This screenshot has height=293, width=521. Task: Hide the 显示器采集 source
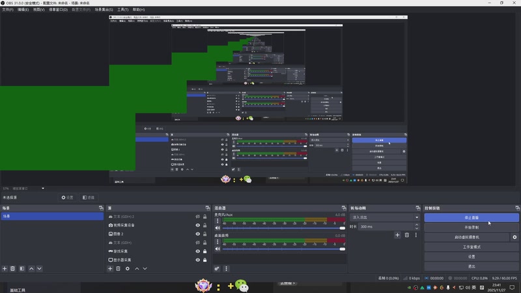(x=198, y=260)
